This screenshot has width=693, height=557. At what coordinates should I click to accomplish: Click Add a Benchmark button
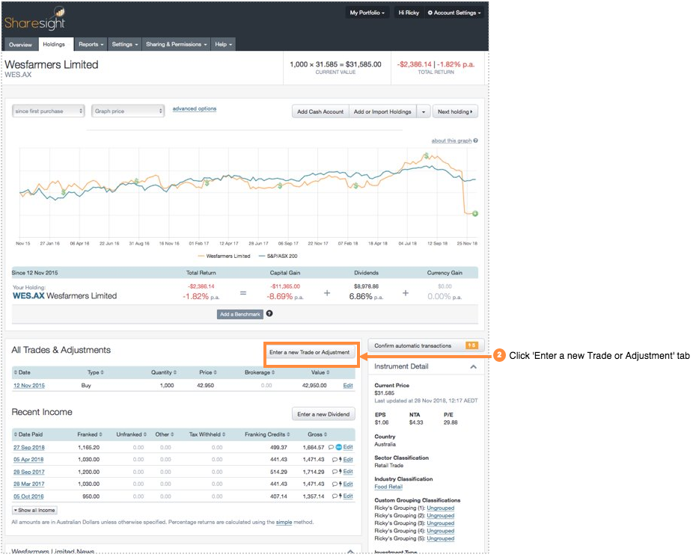(240, 314)
